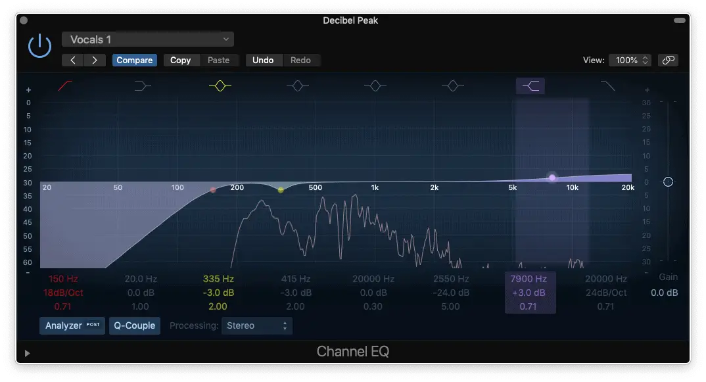Expand the disclosure triangle at bottom left
Screen dimensions: 706x382
(x=27, y=353)
